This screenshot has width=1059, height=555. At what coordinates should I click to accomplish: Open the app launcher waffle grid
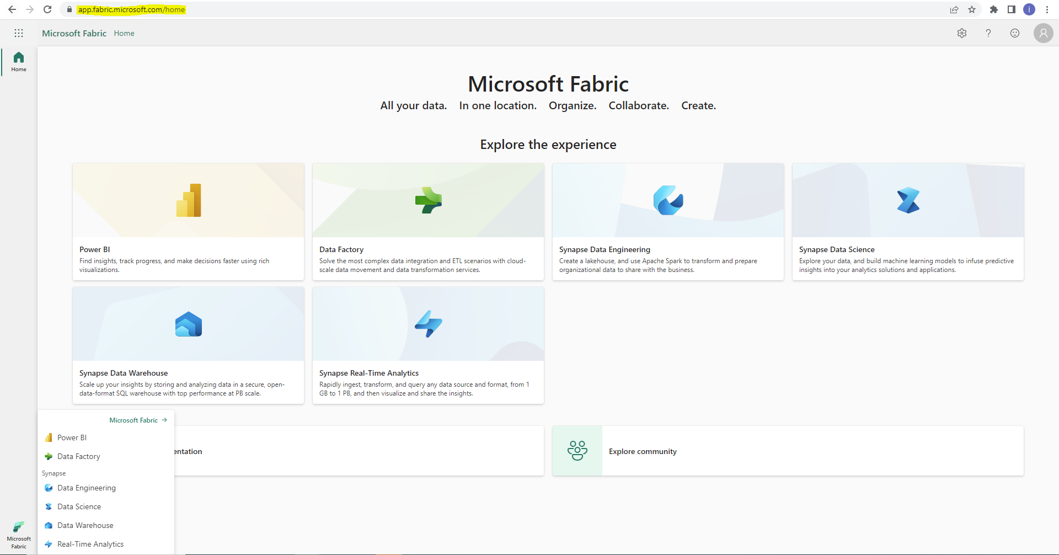(x=19, y=33)
